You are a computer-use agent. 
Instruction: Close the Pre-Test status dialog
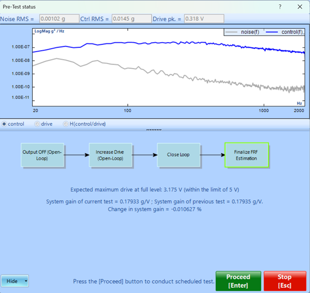[x=300, y=6]
